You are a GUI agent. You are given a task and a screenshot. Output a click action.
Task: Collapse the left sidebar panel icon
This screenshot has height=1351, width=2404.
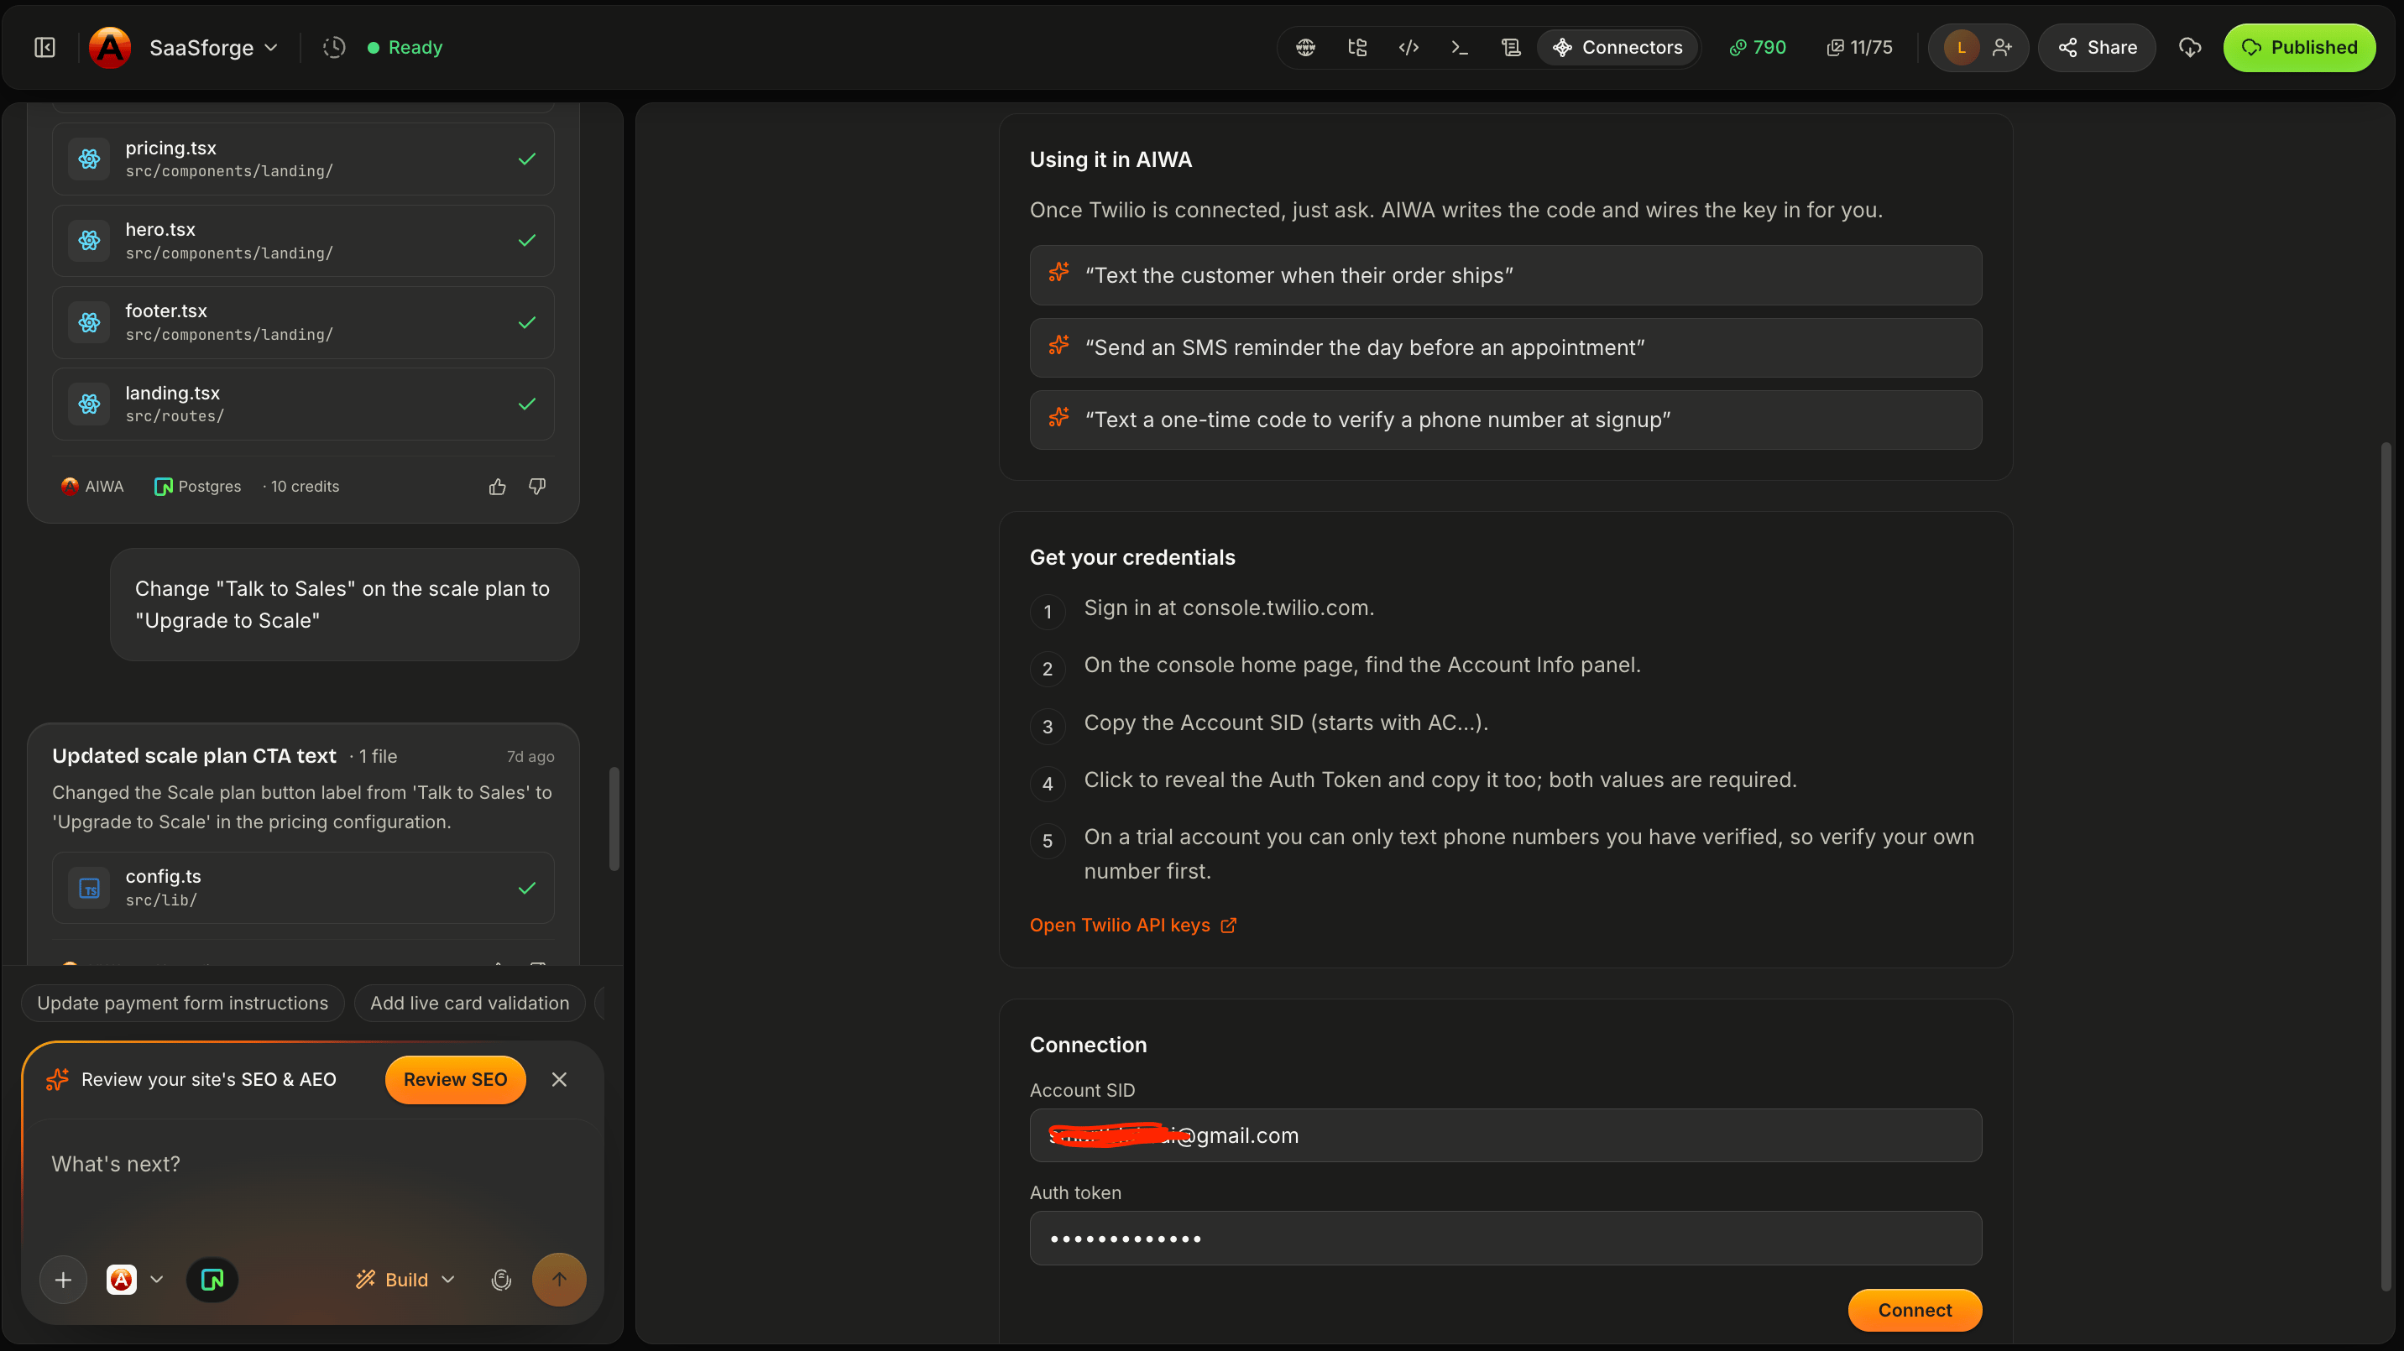44,48
